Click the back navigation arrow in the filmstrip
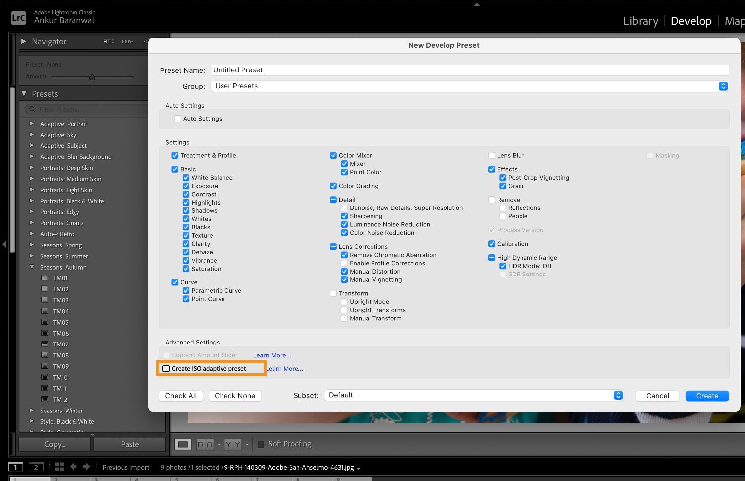 [74, 467]
